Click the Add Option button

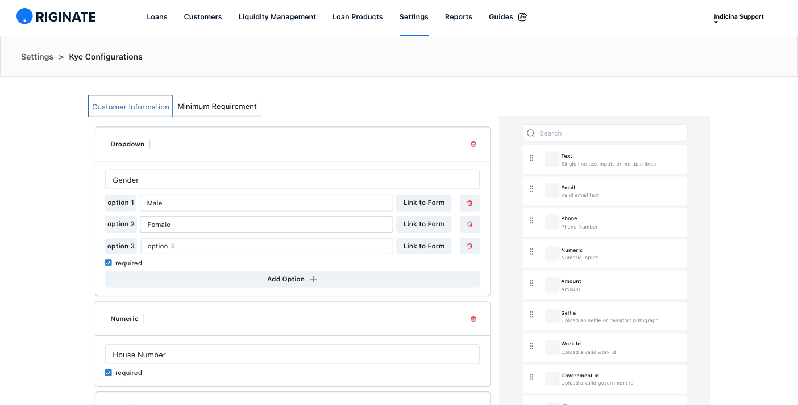click(292, 279)
